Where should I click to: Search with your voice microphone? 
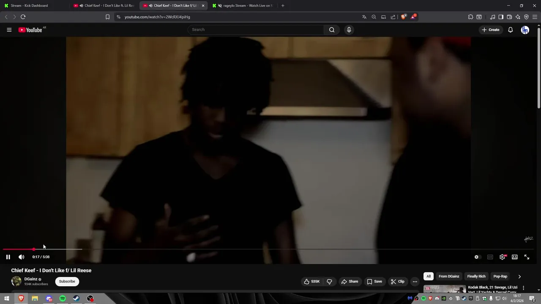tap(349, 30)
